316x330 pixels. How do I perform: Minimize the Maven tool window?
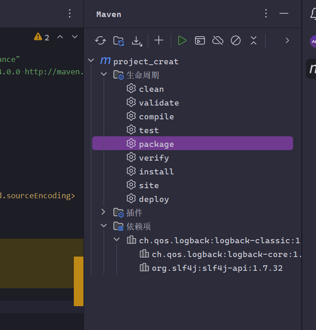pos(284,13)
